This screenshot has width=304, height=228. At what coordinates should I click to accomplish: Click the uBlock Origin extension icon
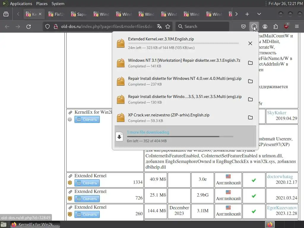(286, 26)
